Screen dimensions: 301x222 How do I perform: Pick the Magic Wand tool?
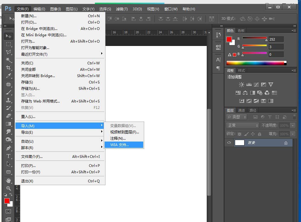click(8, 60)
